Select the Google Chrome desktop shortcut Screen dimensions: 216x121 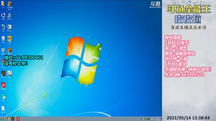coord(3,64)
